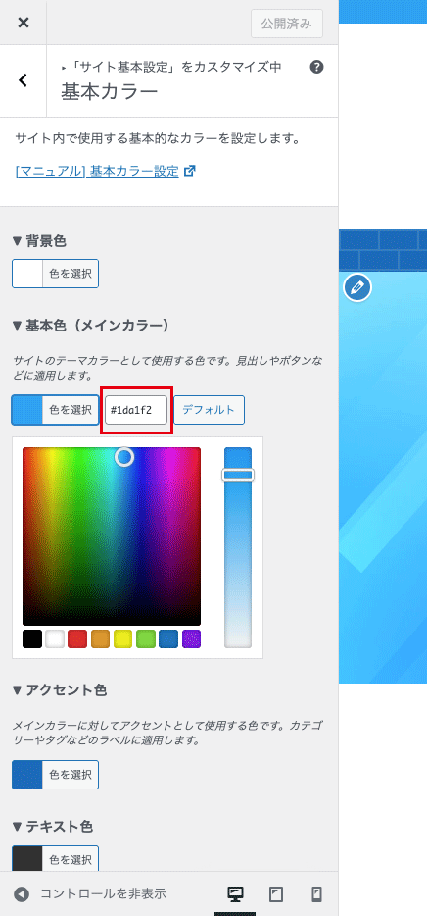Focus the #1da1f2 hex color field
This screenshot has width=427, height=916.
(136, 410)
